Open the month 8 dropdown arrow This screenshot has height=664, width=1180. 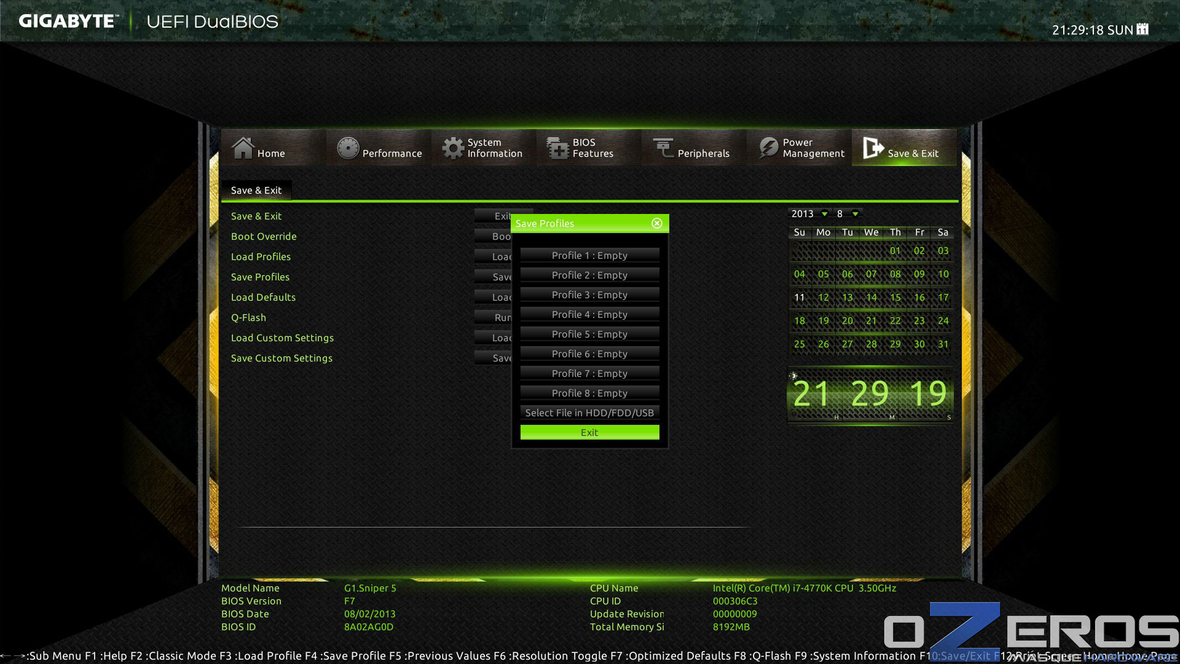pos(855,214)
